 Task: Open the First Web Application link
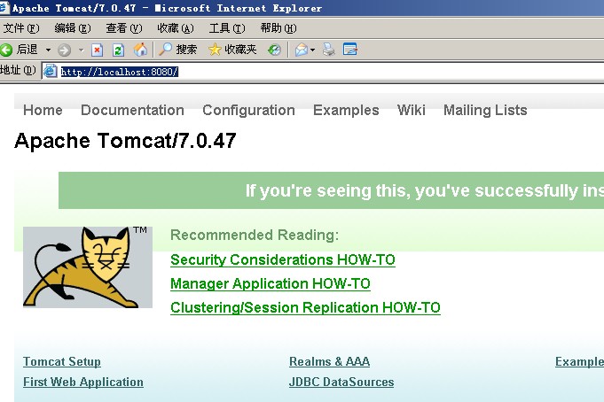(x=83, y=382)
